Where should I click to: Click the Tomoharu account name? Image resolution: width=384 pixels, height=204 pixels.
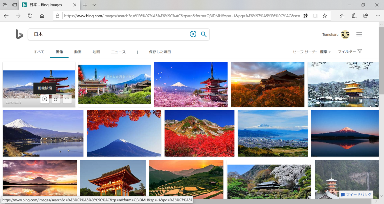tap(330, 35)
